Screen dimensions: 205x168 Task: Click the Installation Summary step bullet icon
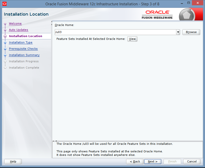coord(5,55)
